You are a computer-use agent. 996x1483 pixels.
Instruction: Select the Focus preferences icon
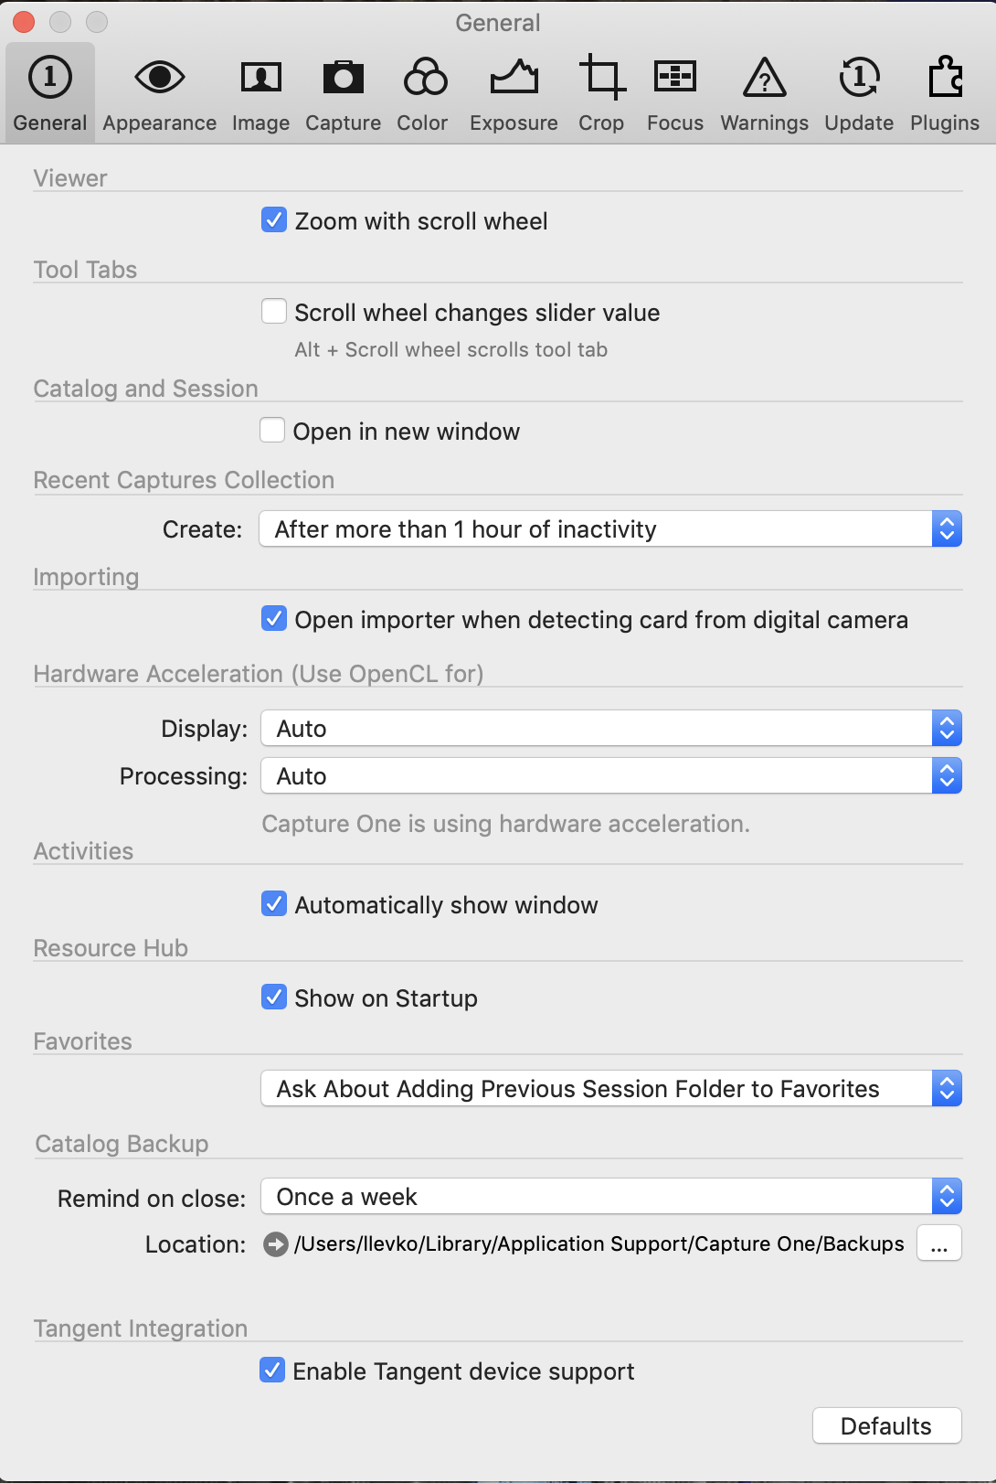675,77
